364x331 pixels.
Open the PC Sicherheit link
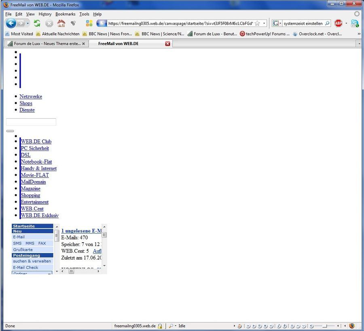[35, 148]
